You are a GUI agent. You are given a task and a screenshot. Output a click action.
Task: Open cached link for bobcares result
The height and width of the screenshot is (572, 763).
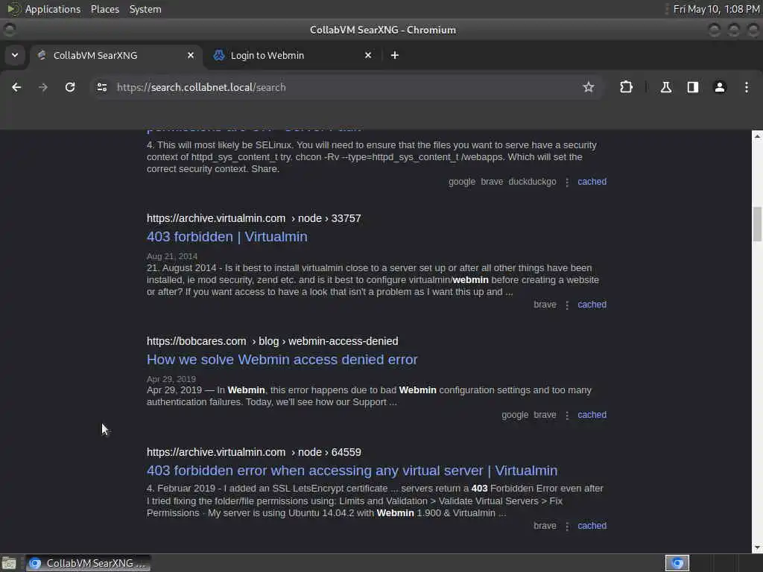pyautogui.click(x=592, y=415)
